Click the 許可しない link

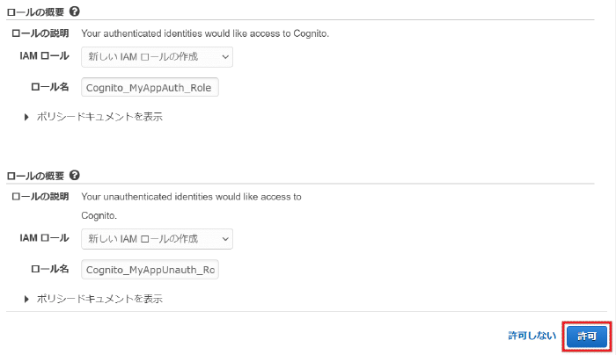click(x=532, y=336)
